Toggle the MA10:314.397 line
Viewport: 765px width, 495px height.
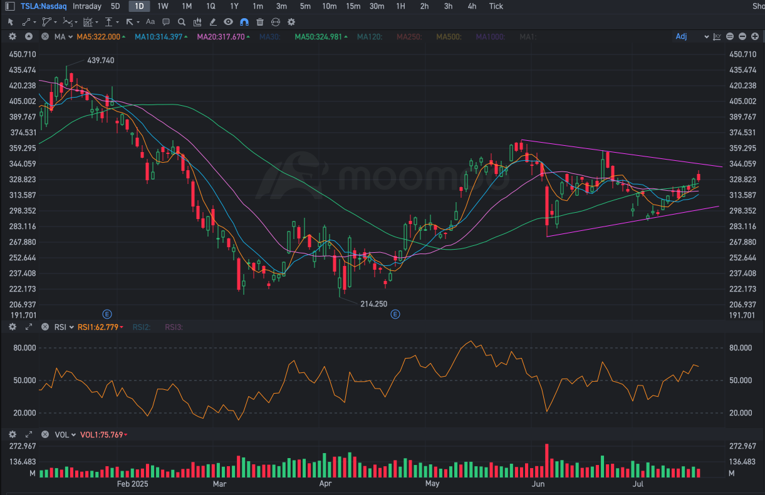coord(160,36)
